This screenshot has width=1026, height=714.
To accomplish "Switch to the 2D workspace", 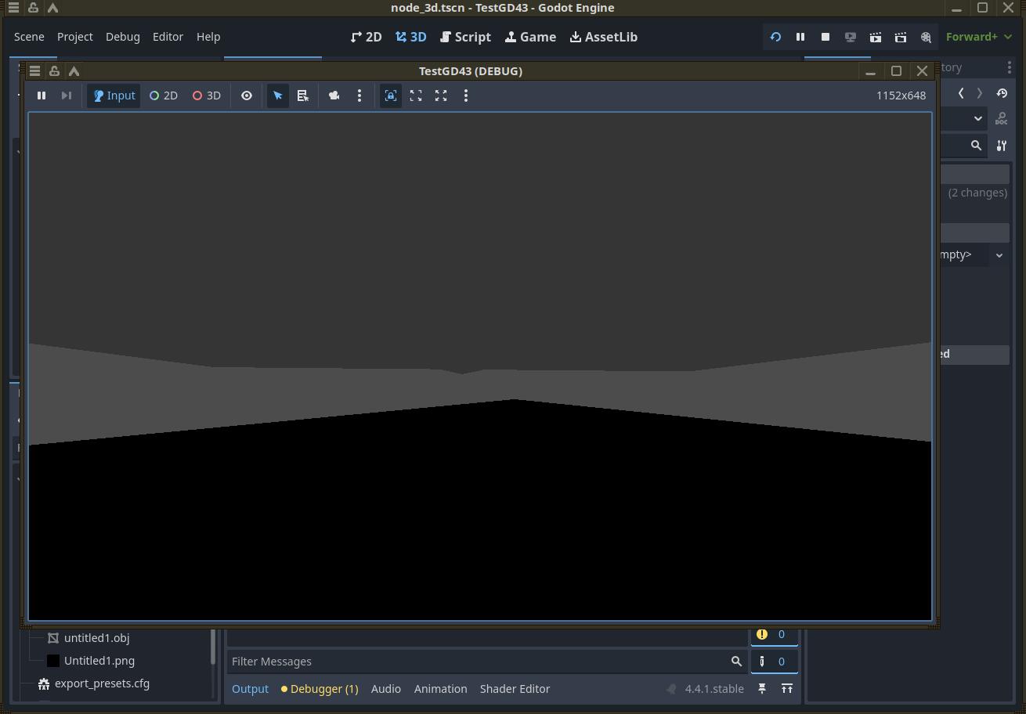I will point(367,37).
